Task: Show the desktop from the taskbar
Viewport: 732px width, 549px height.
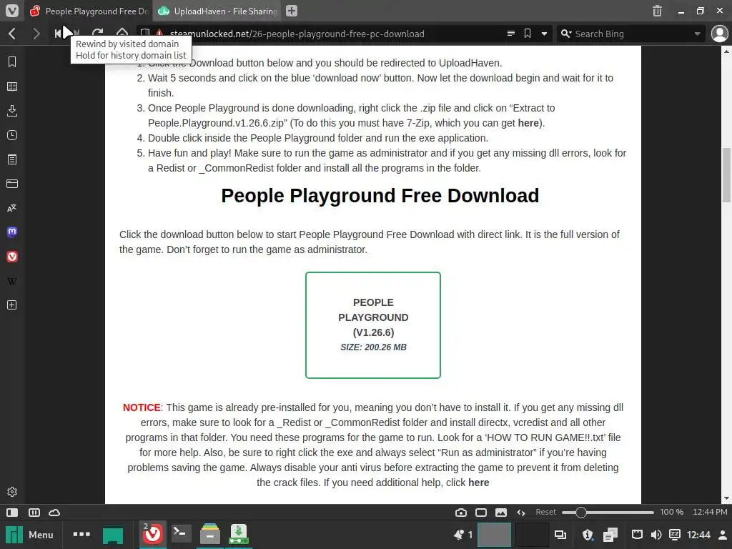Action: (x=113, y=535)
